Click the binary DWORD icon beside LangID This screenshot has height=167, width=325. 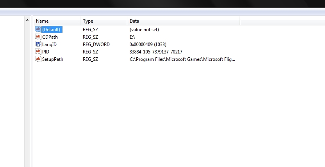(38, 44)
